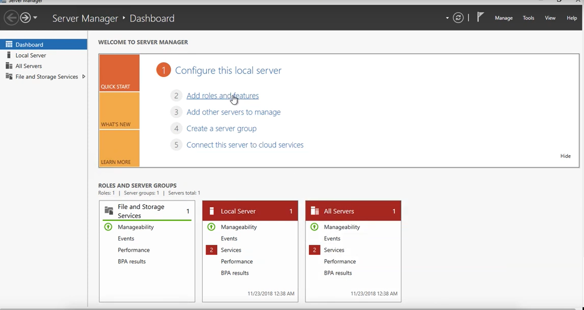Viewport: 584px width, 310px height.
Task: Click Configure this local server
Action: point(228,70)
